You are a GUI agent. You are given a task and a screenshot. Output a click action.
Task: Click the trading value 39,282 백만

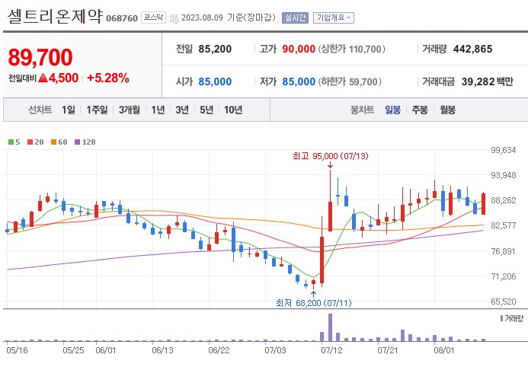(x=488, y=81)
